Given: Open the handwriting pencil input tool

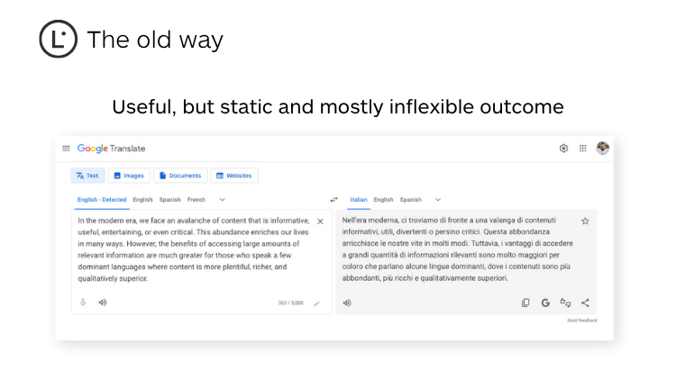Looking at the screenshot, I should coord(316,303).
